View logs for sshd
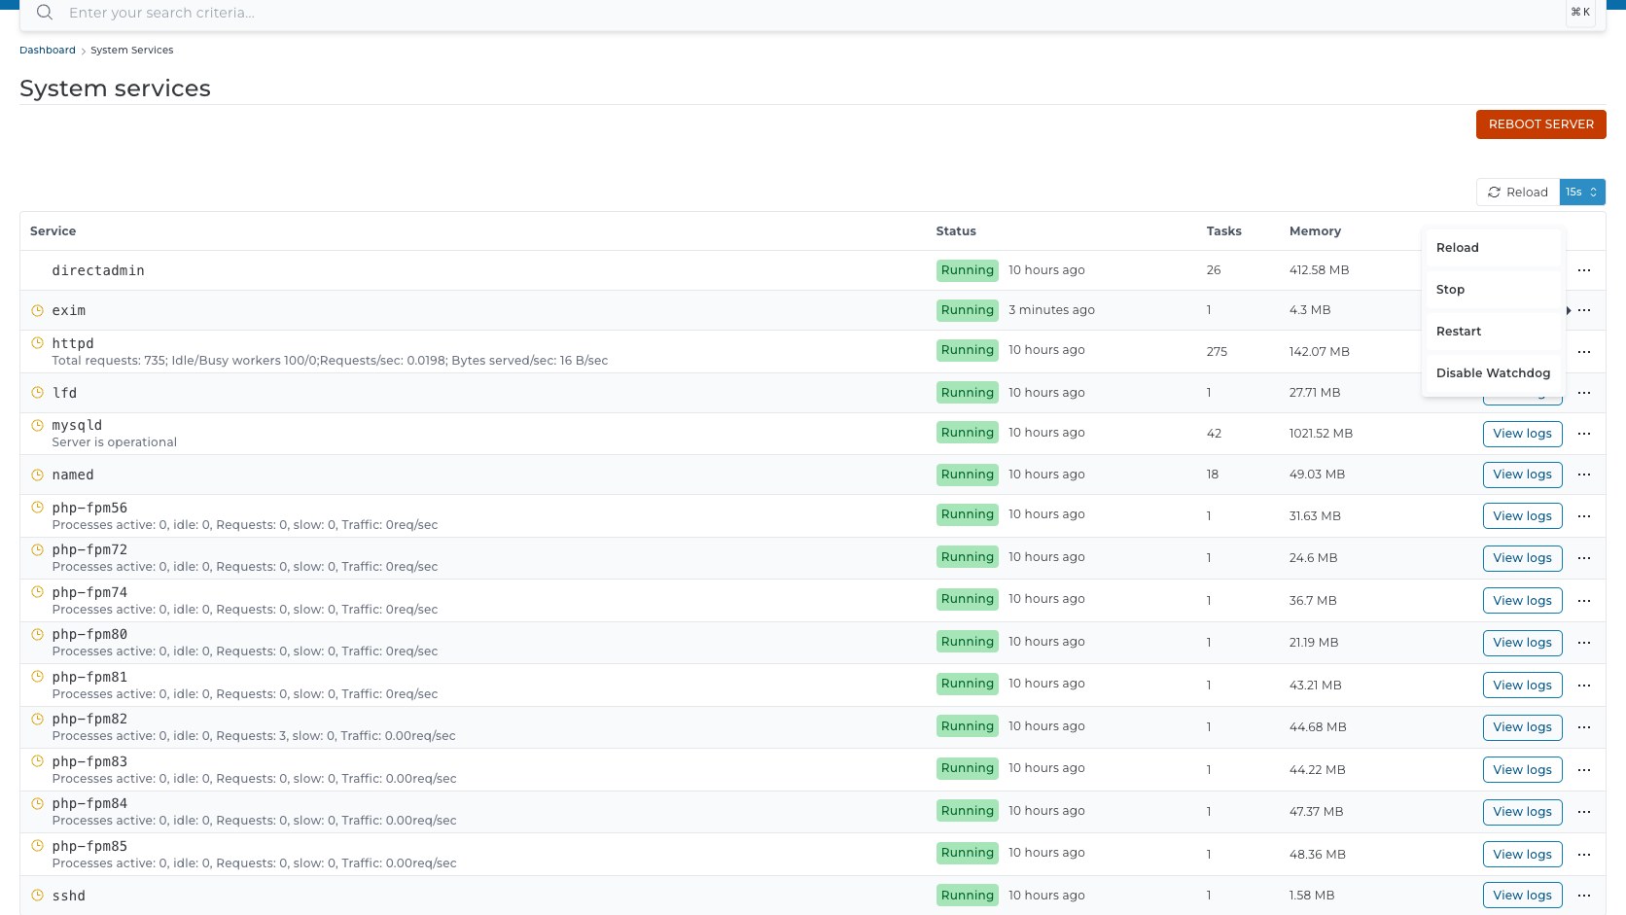Viewport: 1626px width, 915px height. tap(1522, 896)
